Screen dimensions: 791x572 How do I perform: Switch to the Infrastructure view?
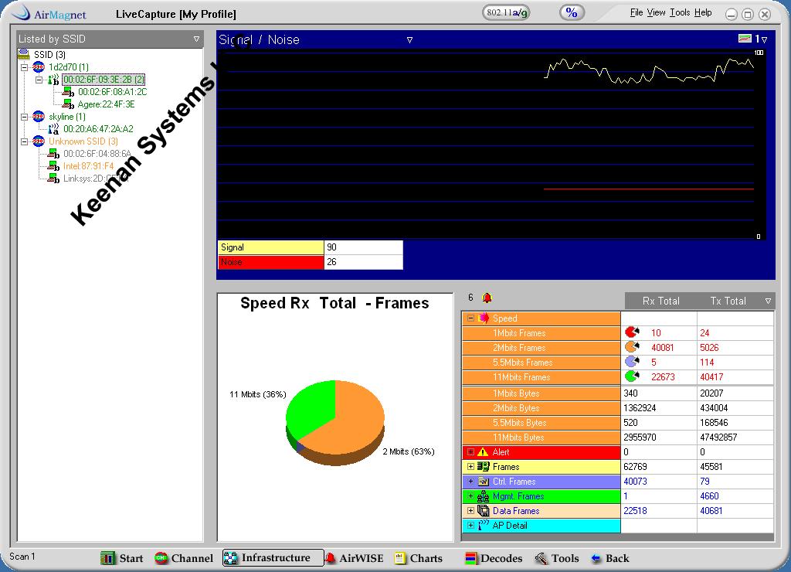pyautogui.click(x=273, y=558)
